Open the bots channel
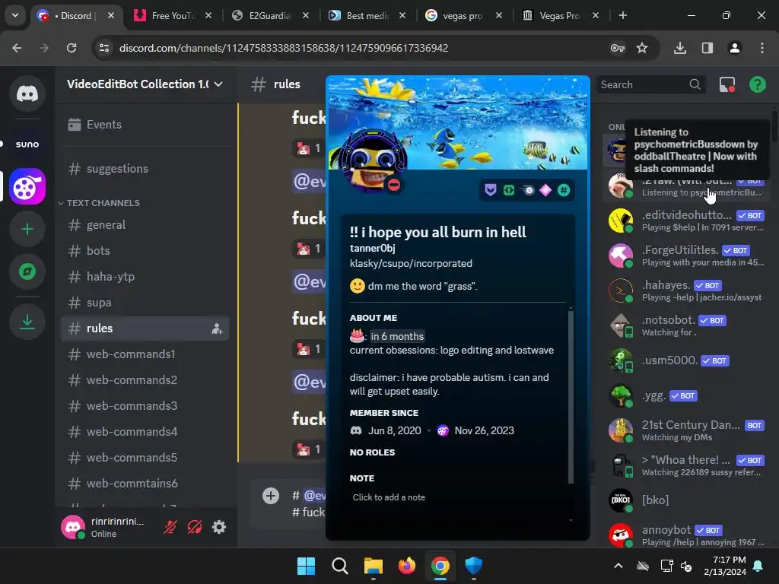 (x=145, y=251)
